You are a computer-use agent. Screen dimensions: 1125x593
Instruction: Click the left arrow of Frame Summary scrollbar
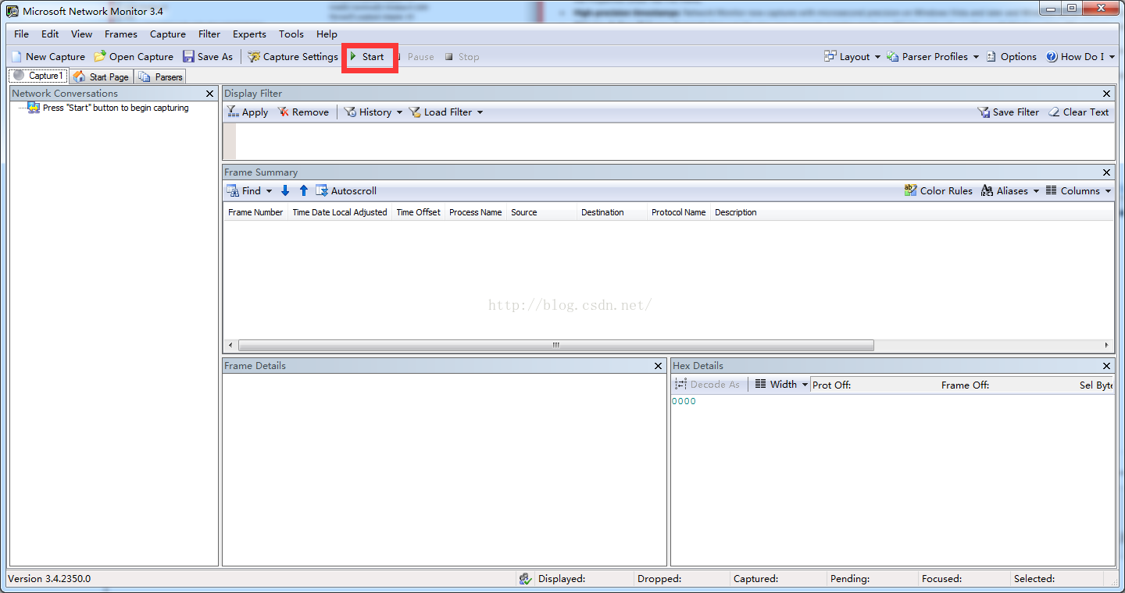coord(230,345)
